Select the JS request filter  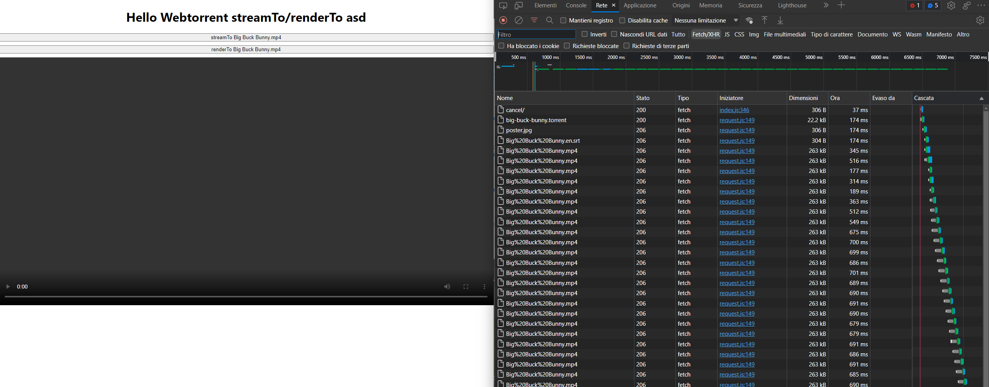(727, 34)
